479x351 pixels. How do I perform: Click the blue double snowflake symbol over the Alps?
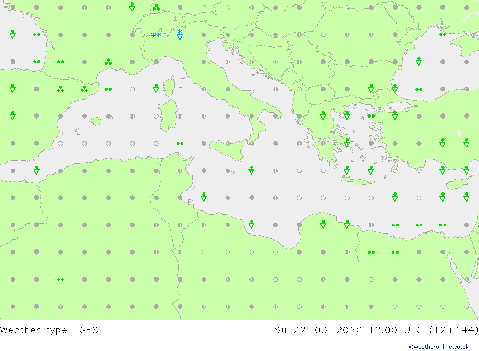pyautogui.click(x=156, y=35)
